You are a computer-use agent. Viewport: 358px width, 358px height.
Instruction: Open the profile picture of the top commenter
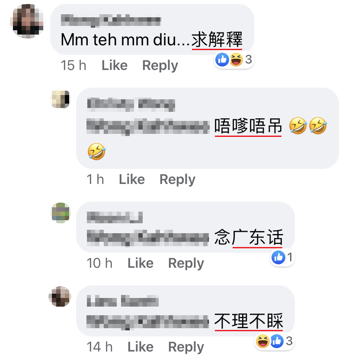[27, 21]
